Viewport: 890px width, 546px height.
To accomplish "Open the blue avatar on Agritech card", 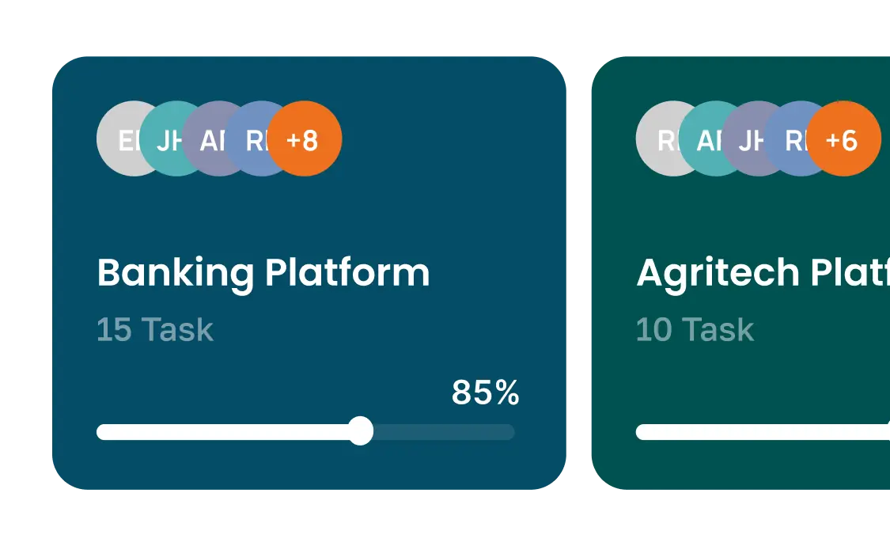I will click(790, 140).
